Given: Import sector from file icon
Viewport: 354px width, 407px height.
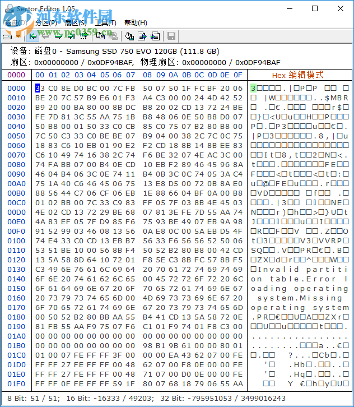Looking at the screenshot, I should 155,36.
